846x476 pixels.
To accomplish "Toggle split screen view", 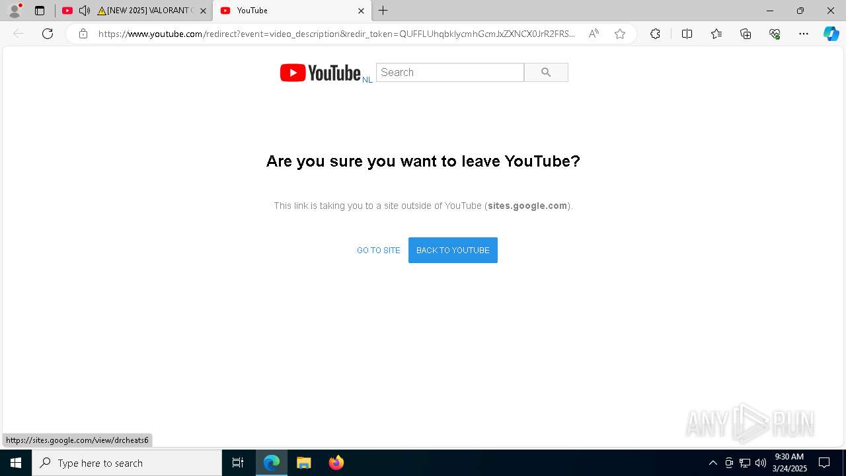I will pyautogui.click(x=687, y=34).
